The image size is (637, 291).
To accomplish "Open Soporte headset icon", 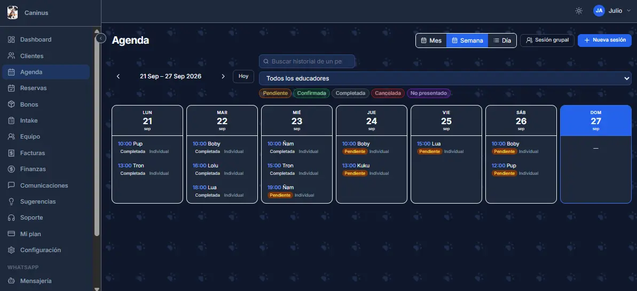I will click(11, 217).
